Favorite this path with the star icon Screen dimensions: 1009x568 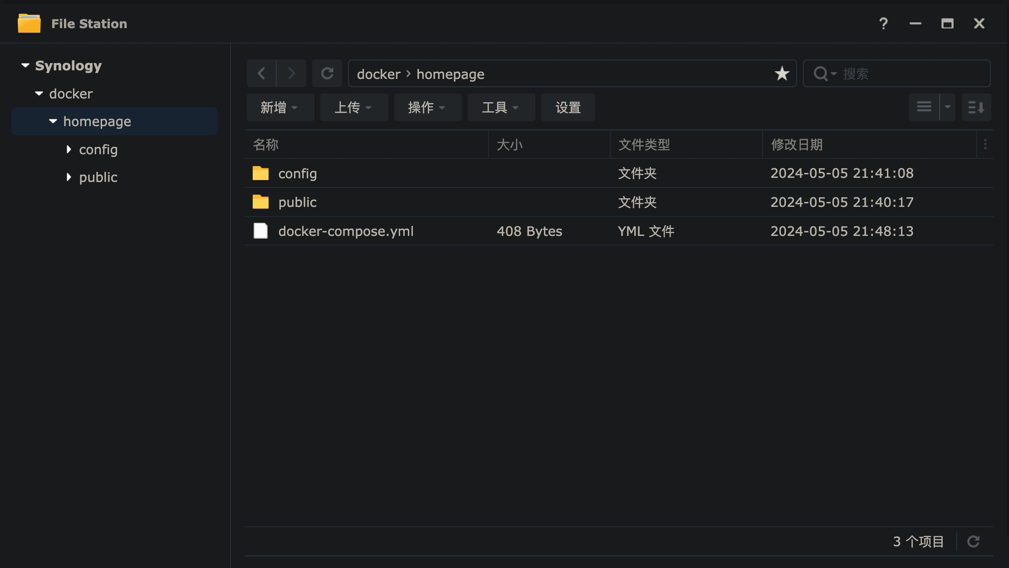pyautogui.click(x=782, y=73)
